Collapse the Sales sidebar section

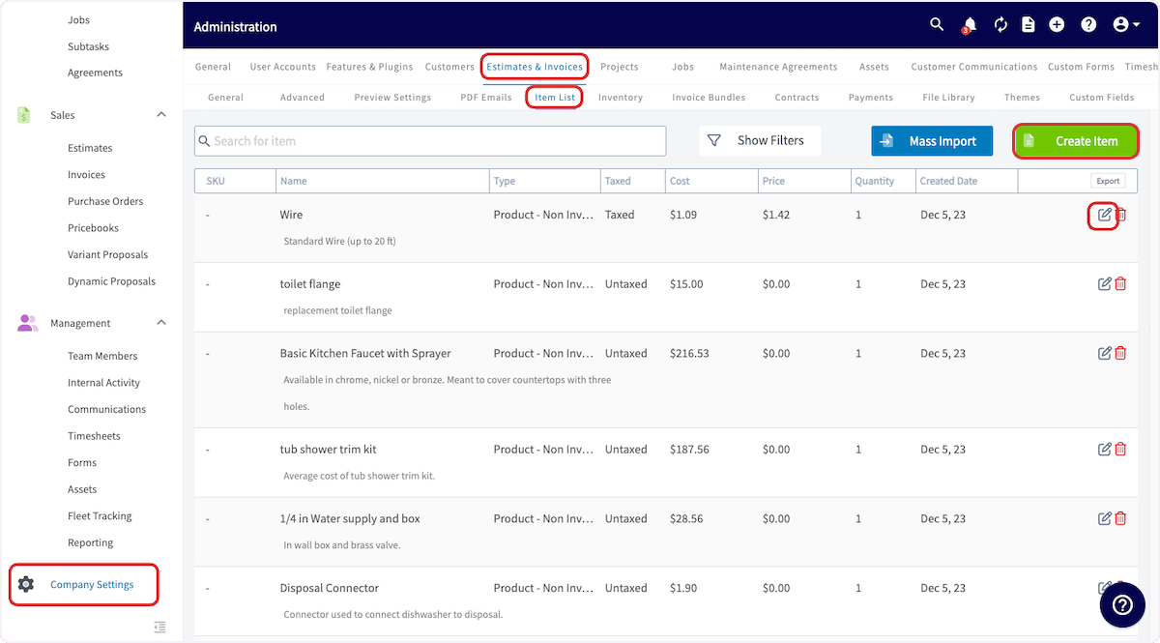tap(161, 115)
